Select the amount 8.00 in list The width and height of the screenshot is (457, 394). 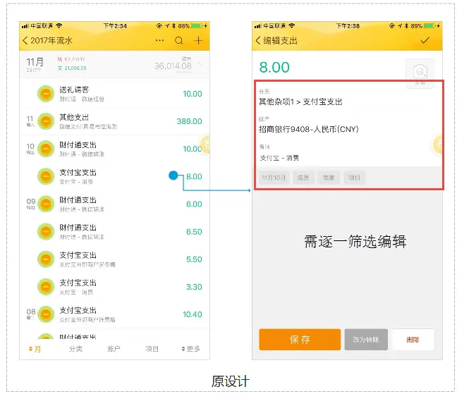tap(194, 176)
